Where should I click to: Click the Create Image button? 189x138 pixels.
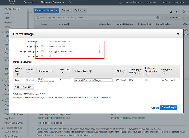click(x=169, y=107)
